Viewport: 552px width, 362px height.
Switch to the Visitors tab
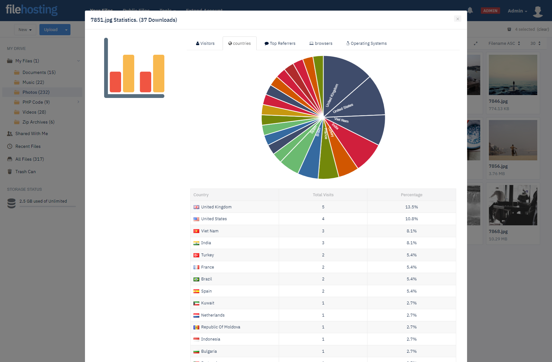click(205, 44)
